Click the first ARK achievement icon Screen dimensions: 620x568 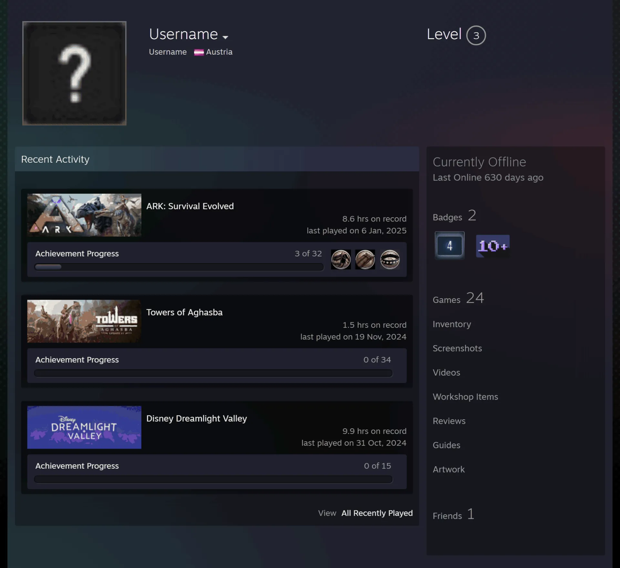click(341, 259)
